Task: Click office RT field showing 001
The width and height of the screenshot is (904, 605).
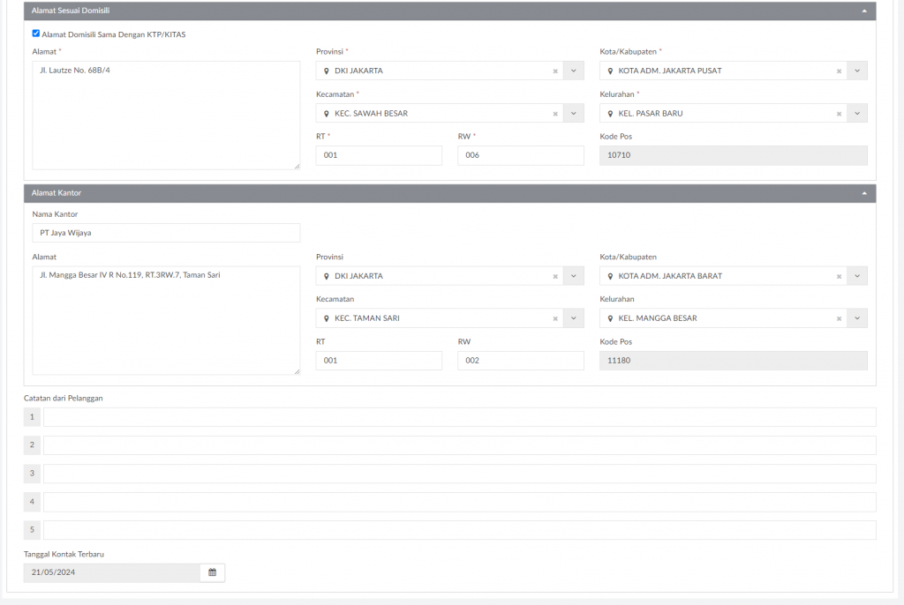Action: [379, 361]
